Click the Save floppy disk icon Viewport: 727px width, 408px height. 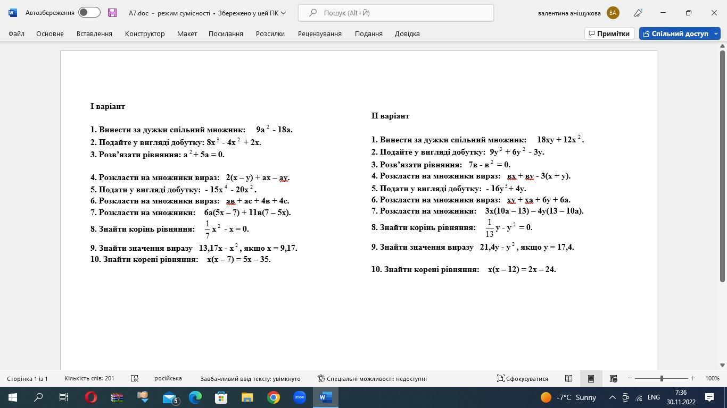coord(112,13)
